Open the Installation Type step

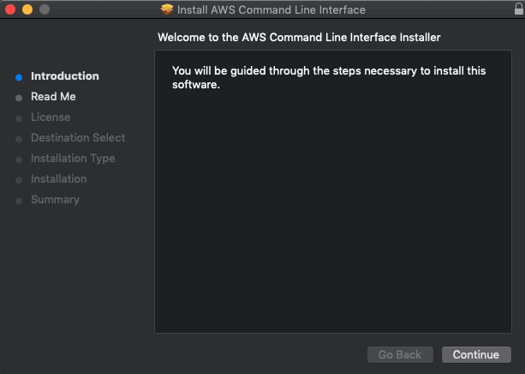point(73,159)
